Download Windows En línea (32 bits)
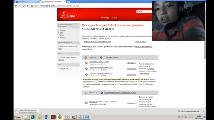Viewport: 214px width, 120px height. (99, 62)
